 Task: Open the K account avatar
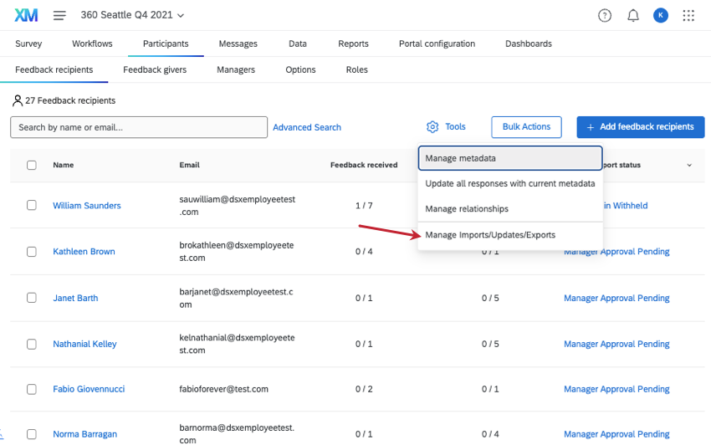pos(661,15)
